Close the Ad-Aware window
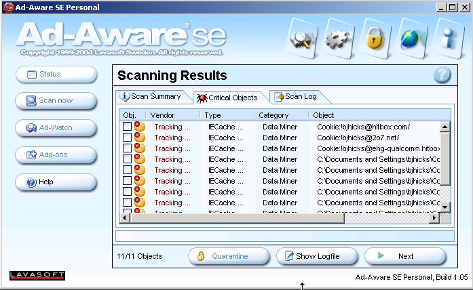Viewport: 473px width, 290px height. (x=465, y=7)
